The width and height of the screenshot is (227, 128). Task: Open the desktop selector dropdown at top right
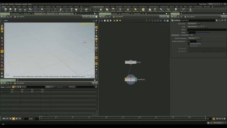[x=215, y=4]
